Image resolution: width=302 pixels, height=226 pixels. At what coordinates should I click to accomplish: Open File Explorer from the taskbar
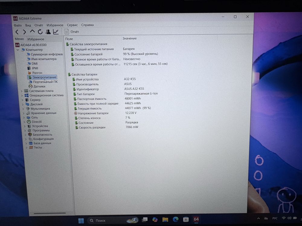pos(165,219)
